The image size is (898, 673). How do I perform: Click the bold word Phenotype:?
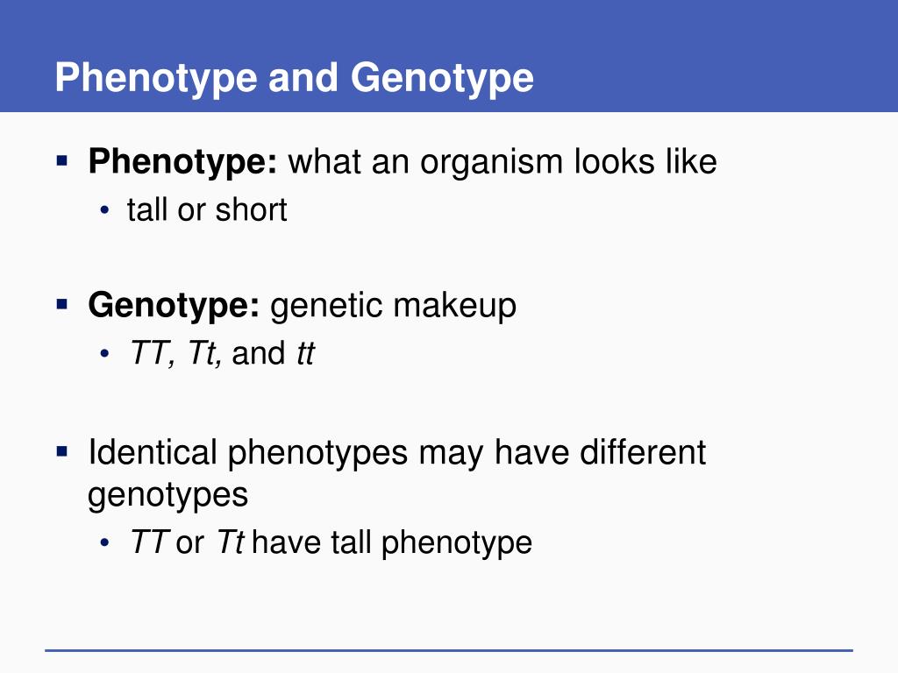point(182,162)
